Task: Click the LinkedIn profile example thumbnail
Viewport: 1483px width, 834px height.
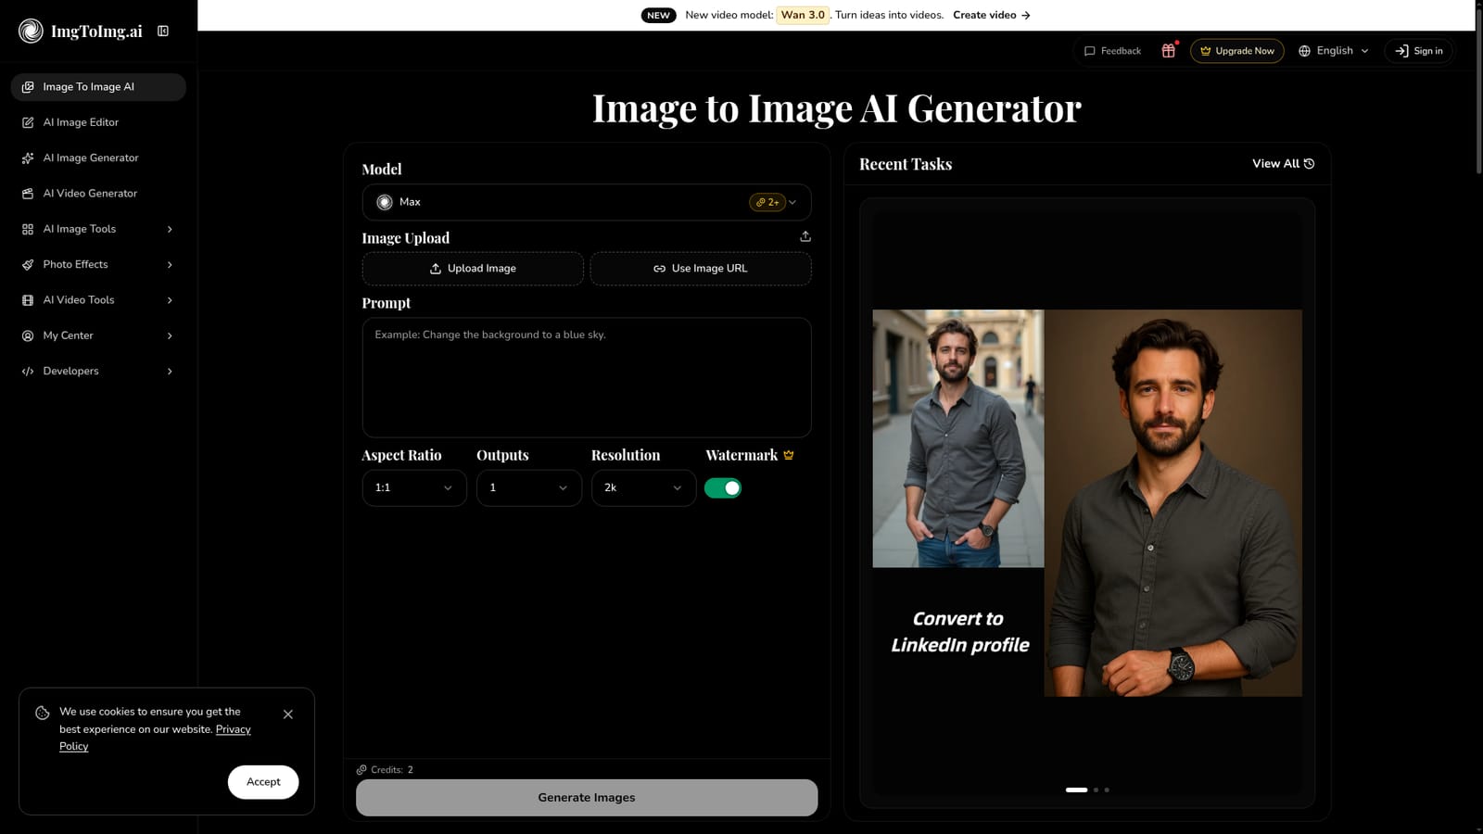Action: (1087, 503)
